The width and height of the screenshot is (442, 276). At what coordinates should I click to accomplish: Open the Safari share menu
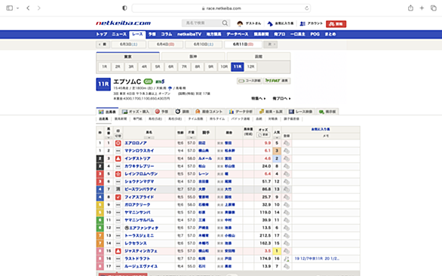pyautogui.click(x=410, y=8)
